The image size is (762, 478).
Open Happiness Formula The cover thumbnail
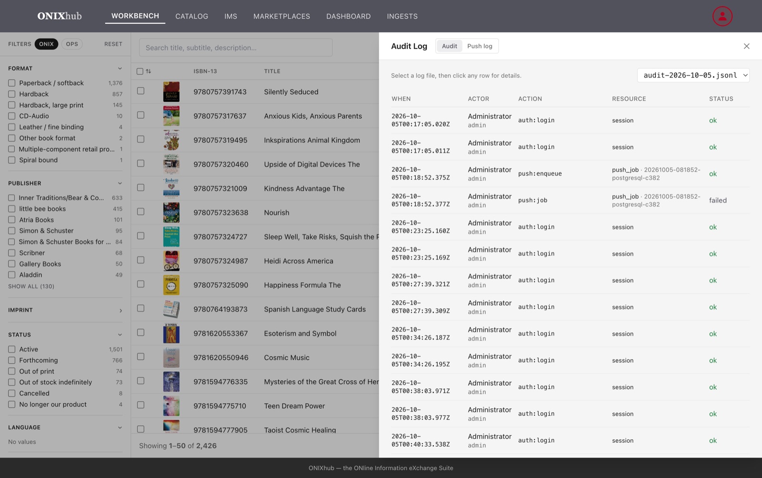click(171, 285)
